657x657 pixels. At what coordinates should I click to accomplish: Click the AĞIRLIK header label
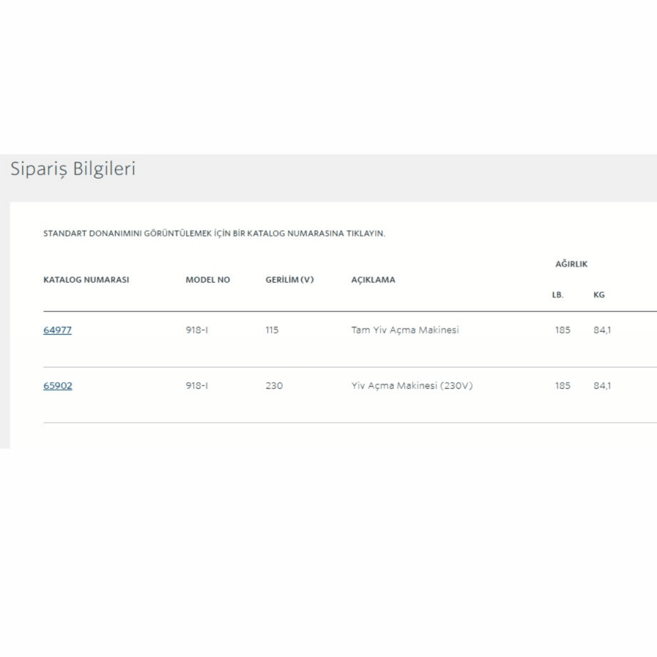[x=571, y=264]
